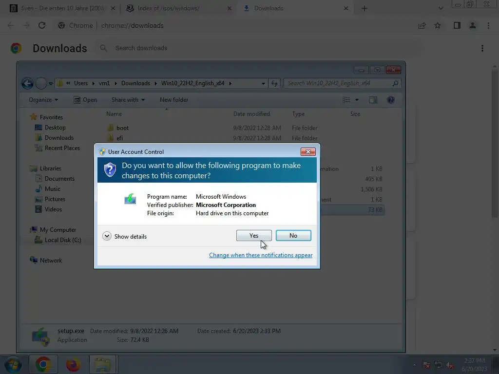The image size is (499, 374).
Task: Click Explorer forward arrow button
Action: point(41,83)
